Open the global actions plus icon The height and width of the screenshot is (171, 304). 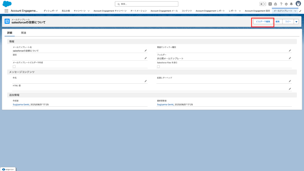tap(270, 4)
